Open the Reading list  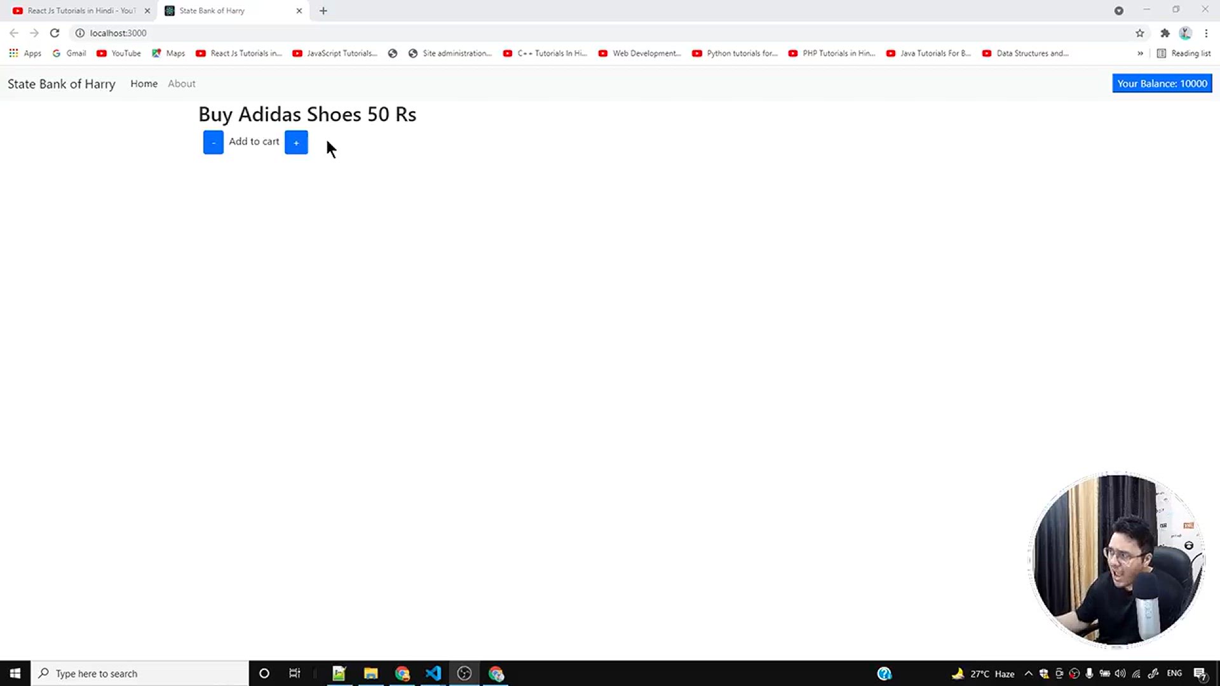1184,53
